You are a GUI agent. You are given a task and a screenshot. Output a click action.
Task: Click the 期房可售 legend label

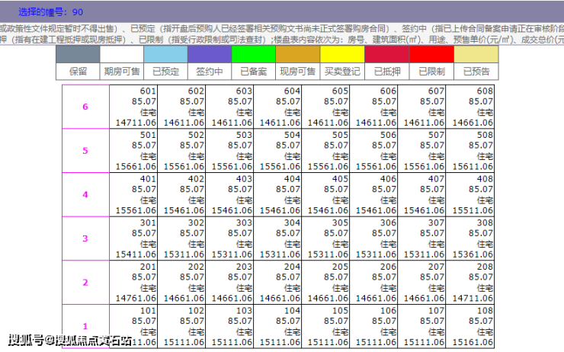point(122,72)
